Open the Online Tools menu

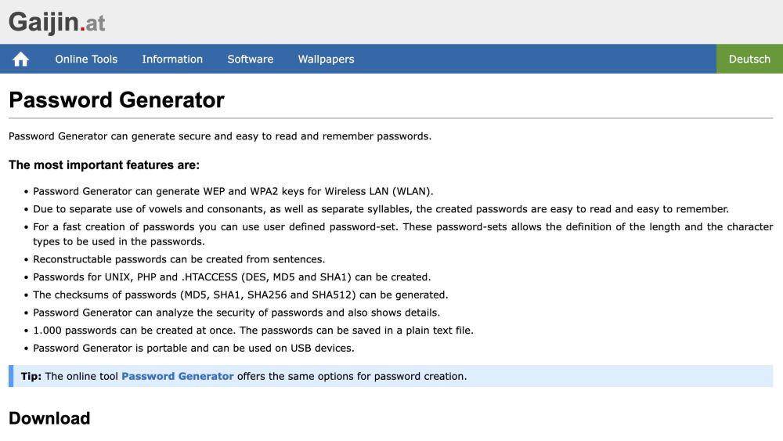(86, 59)
